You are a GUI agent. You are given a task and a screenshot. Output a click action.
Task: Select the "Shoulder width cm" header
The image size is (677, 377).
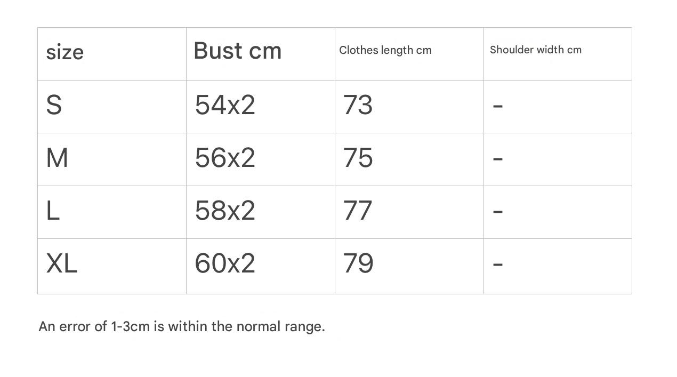(535, 50)
